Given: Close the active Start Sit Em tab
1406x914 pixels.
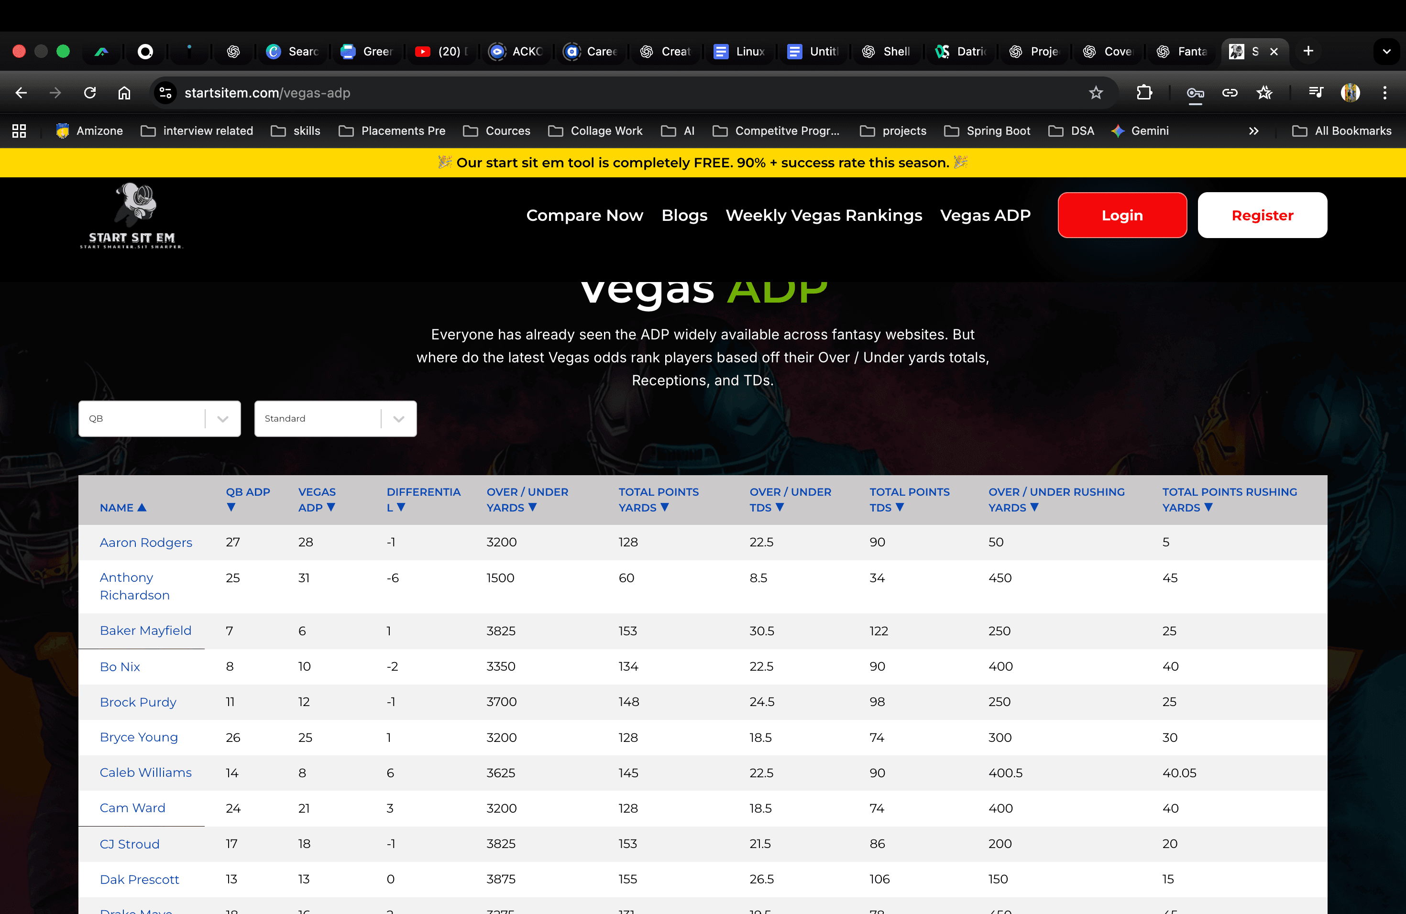Looking at the screenshot, I should (1274, 51).
